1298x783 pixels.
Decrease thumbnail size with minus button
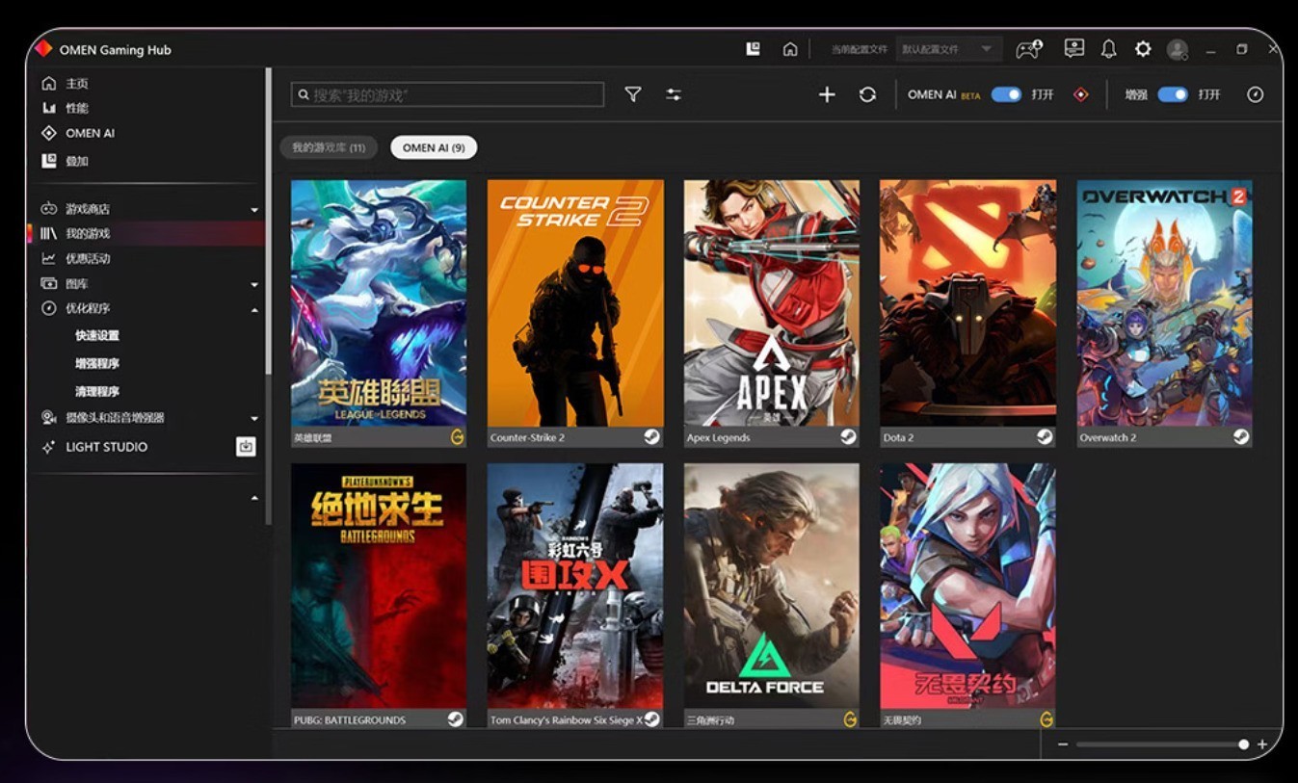(1063, 744)
